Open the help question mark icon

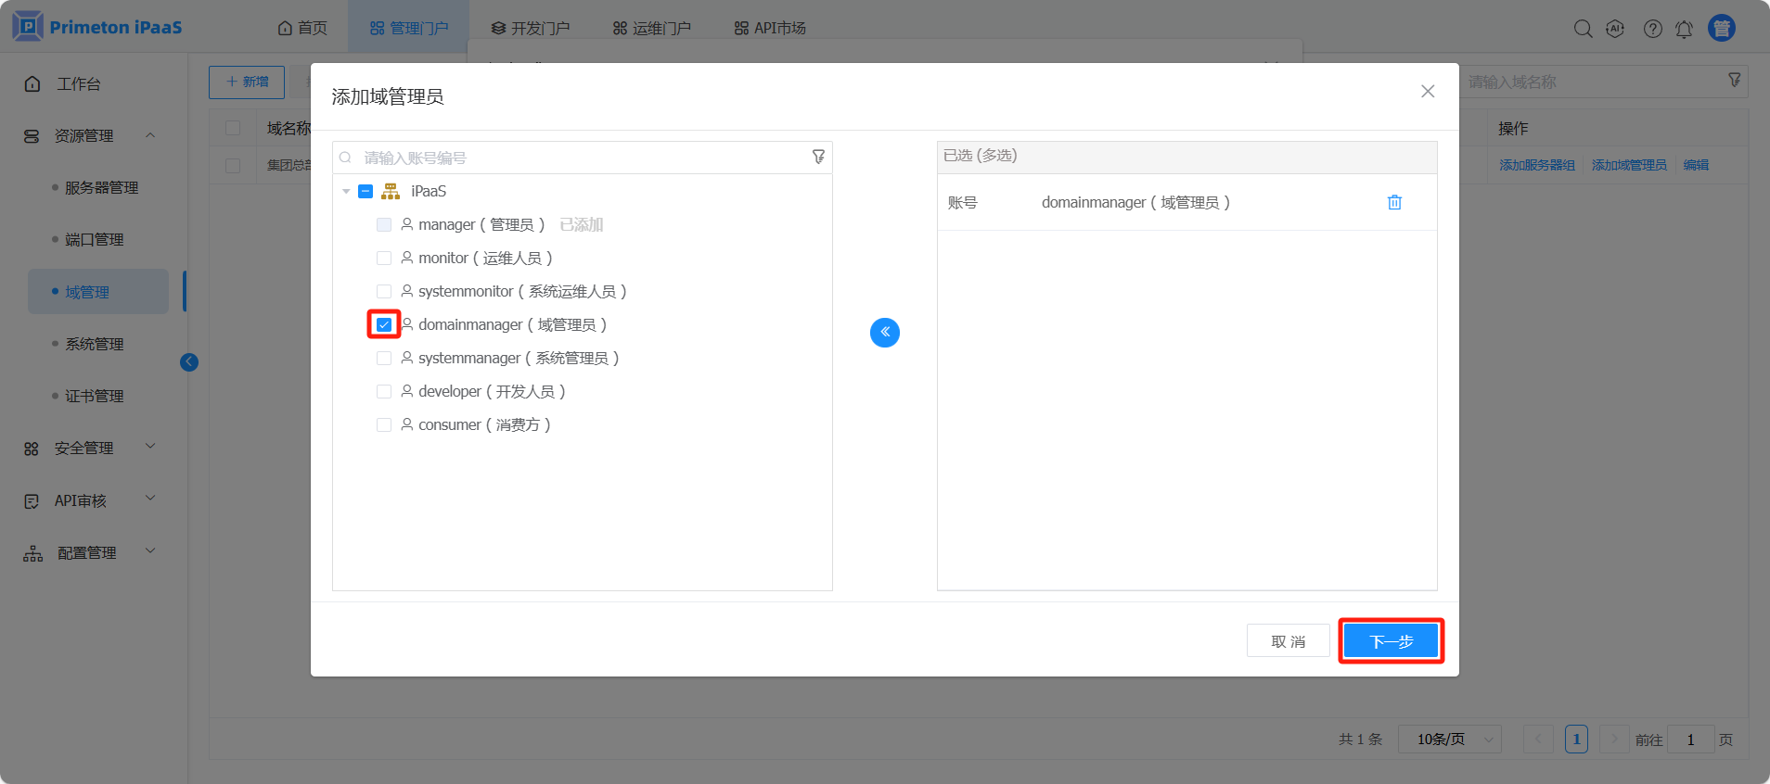[1652, 29]
